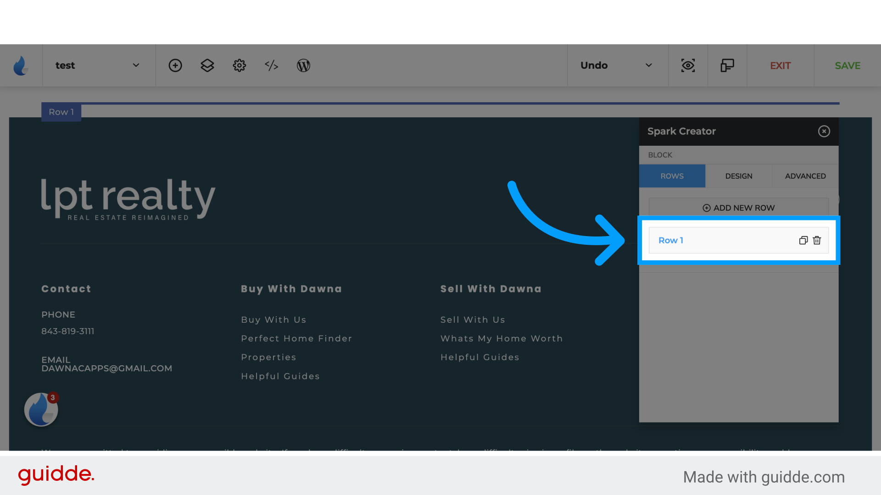Select the WordPress publish icon

coord(304,65)
